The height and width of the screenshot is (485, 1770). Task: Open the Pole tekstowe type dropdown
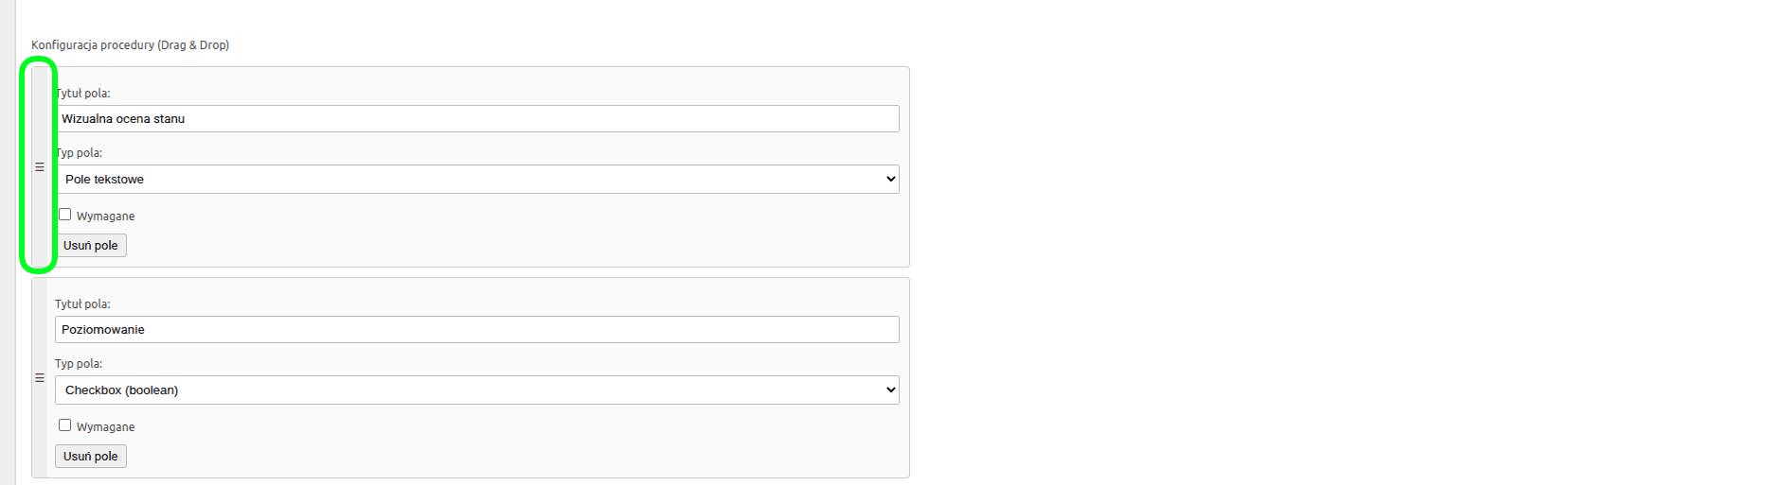(476, 180)
